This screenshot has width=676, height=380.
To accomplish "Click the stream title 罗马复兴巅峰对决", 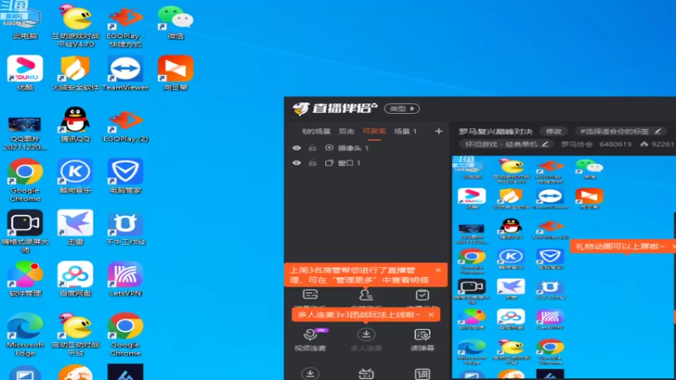I will tap(496, 132).
